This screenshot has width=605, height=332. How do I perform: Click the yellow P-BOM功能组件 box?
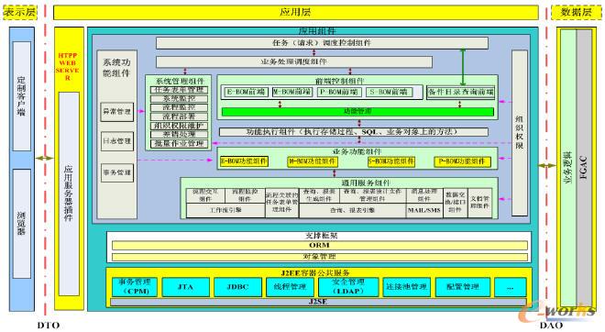462,161
